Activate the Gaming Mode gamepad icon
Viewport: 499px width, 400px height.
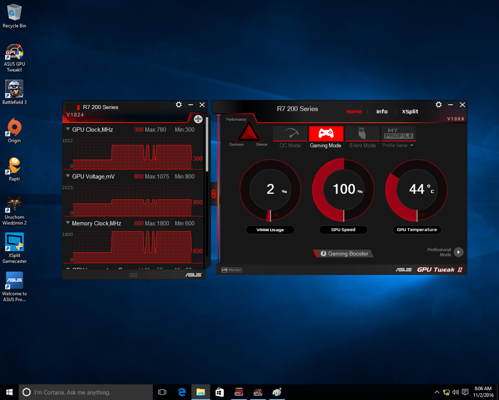point(326,133)
